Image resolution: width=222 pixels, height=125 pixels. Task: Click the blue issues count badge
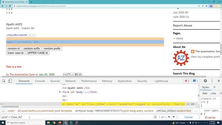coord(195,81)
